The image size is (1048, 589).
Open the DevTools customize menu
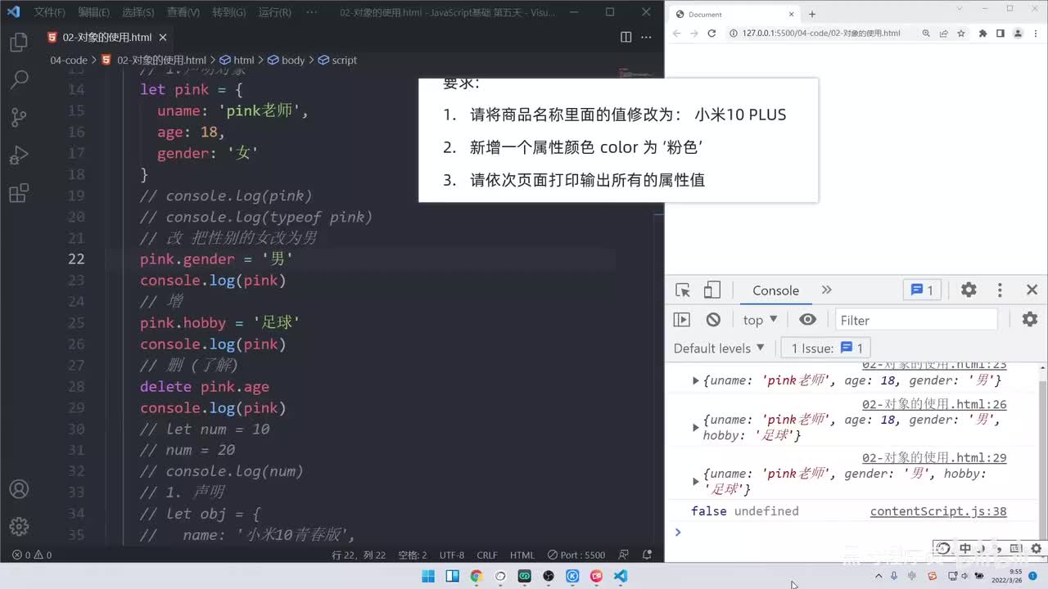(x=1000, y=290)
